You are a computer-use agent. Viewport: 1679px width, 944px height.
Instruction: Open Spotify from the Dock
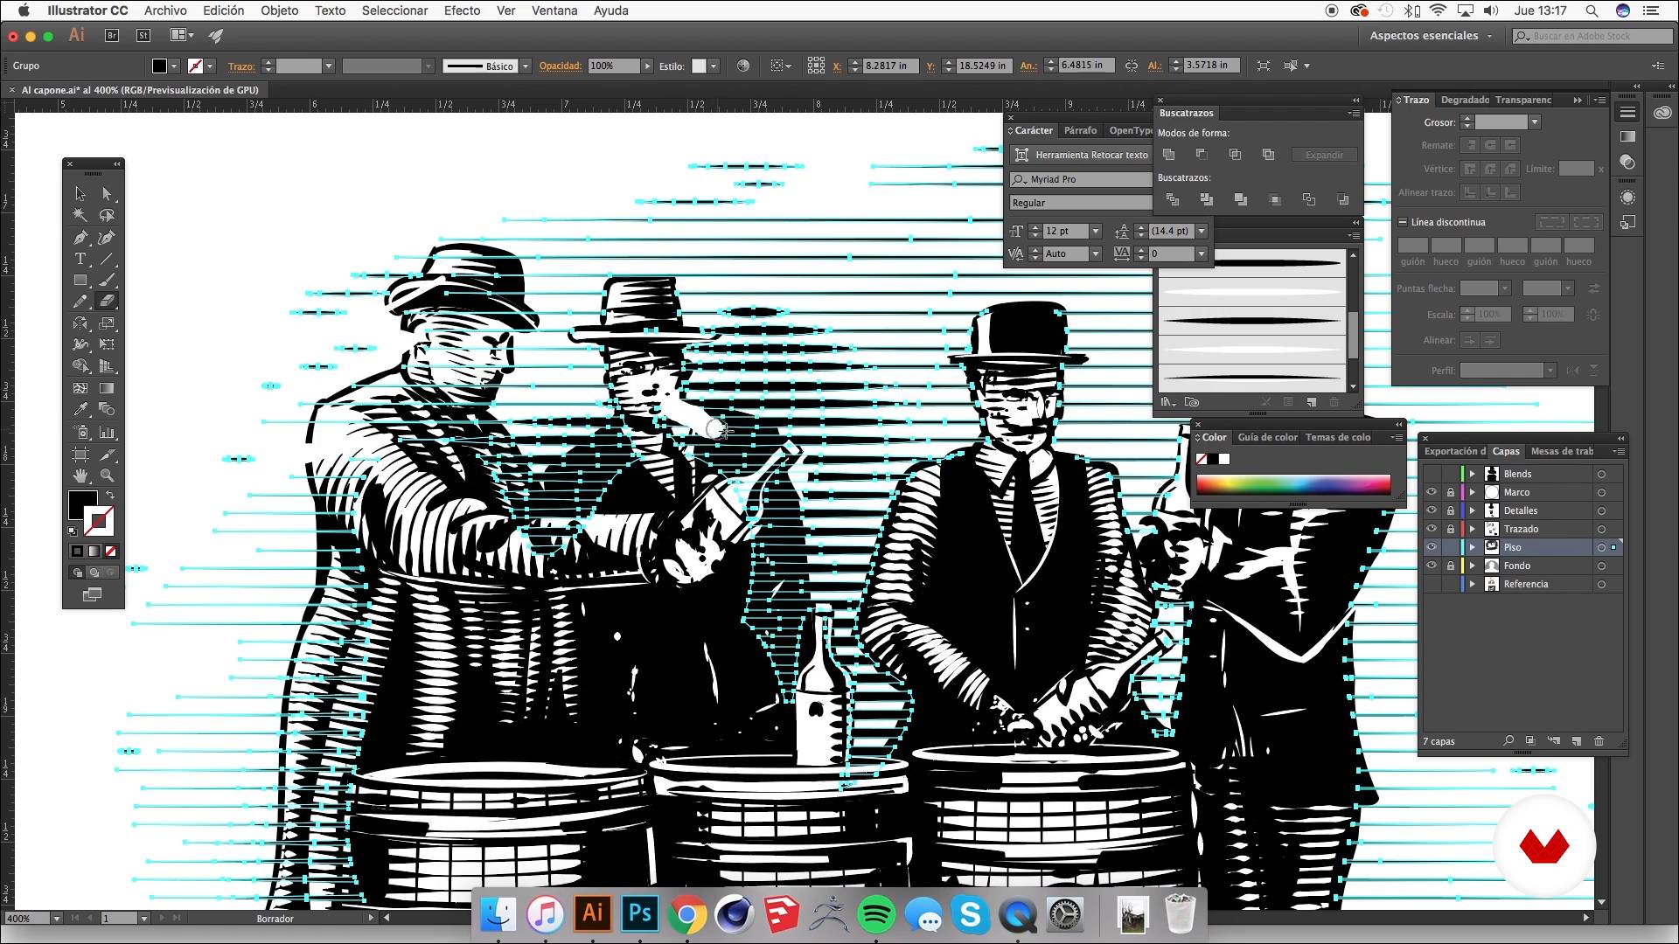pos(876,914)
